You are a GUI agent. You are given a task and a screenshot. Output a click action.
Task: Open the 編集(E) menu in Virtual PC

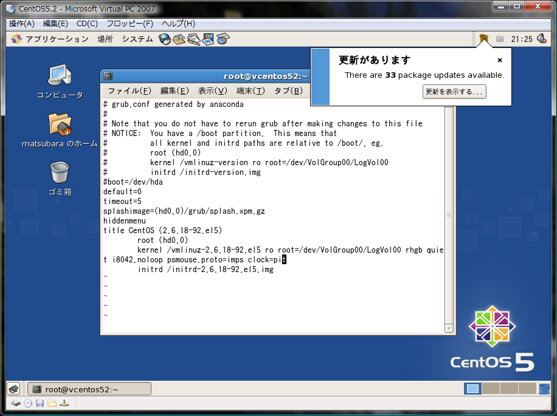pyautogui.click(x=55, y=24)
